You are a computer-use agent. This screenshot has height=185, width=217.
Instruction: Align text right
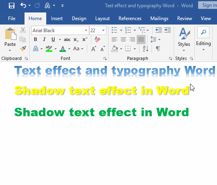coord(132,39)
